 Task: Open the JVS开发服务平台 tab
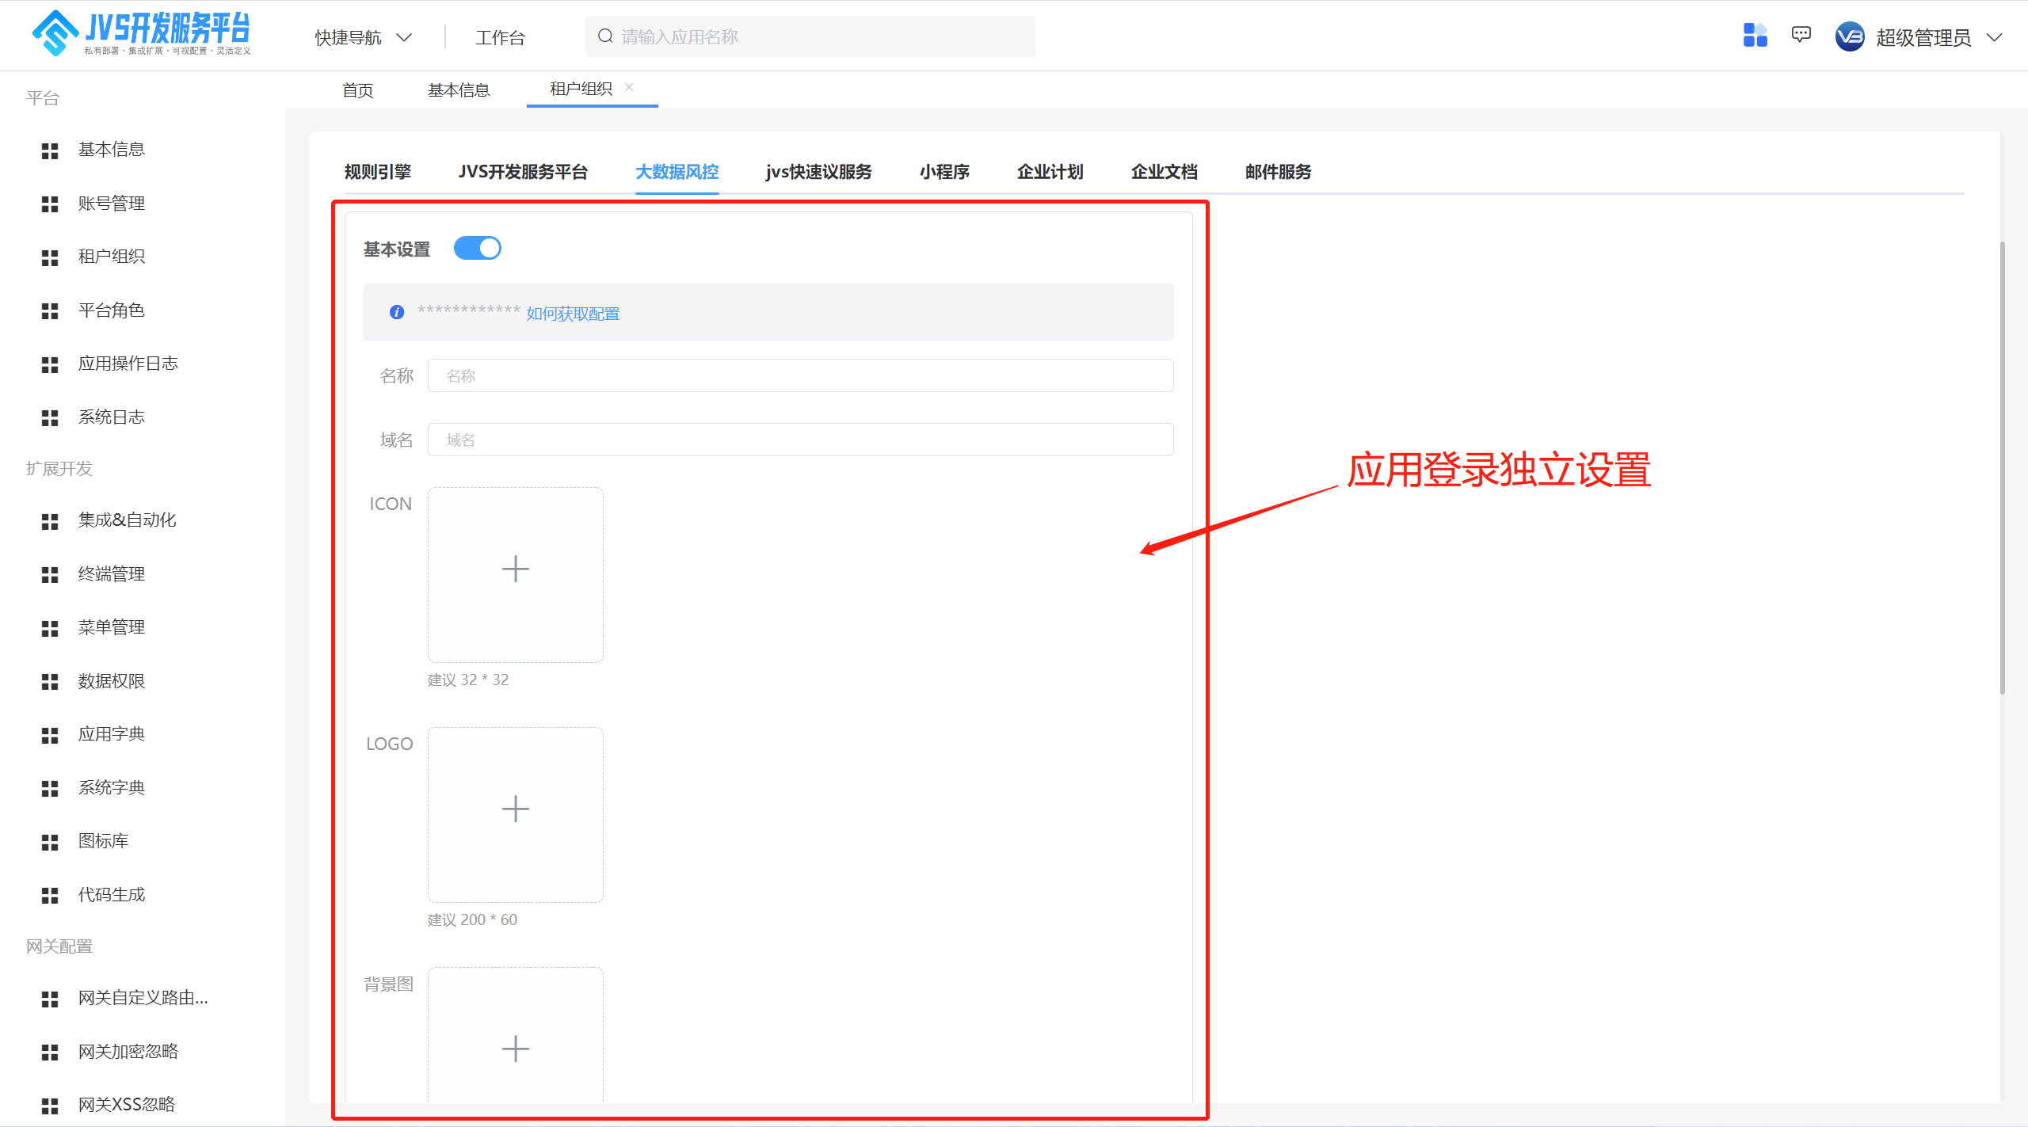(x=523, y=172)
